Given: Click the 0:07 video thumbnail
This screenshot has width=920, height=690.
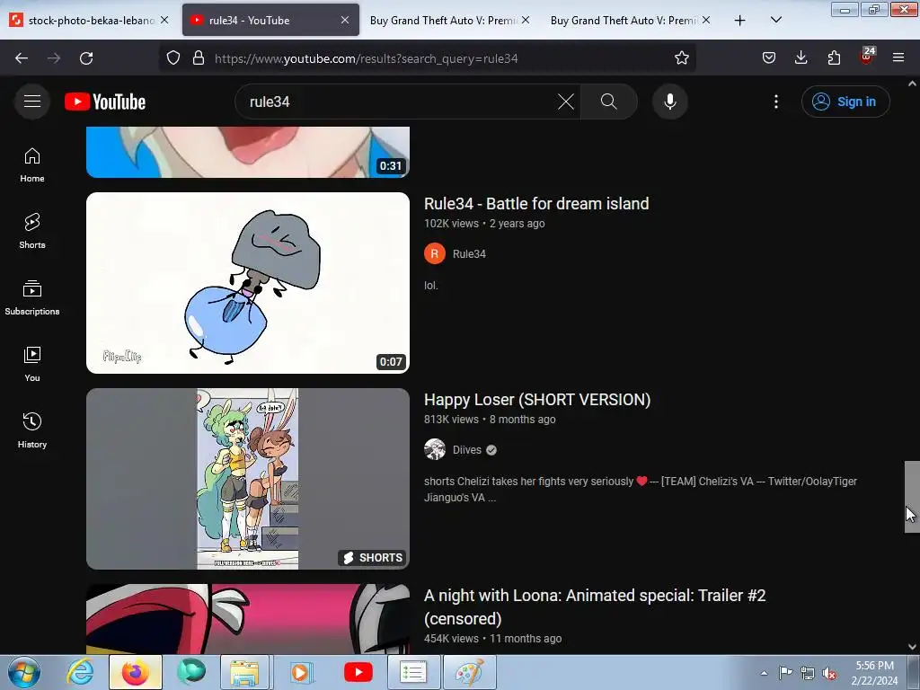Looking at the screenshot, I should (x=248, y=283).
